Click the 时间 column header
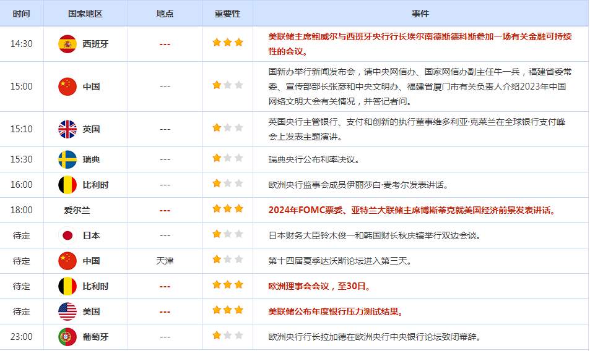The height and width of the screenshot is (351, 590). (22, 14)
